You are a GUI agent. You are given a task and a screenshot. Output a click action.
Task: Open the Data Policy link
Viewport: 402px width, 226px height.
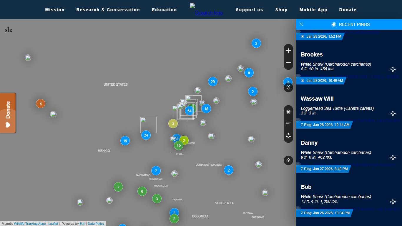(96, 224)
